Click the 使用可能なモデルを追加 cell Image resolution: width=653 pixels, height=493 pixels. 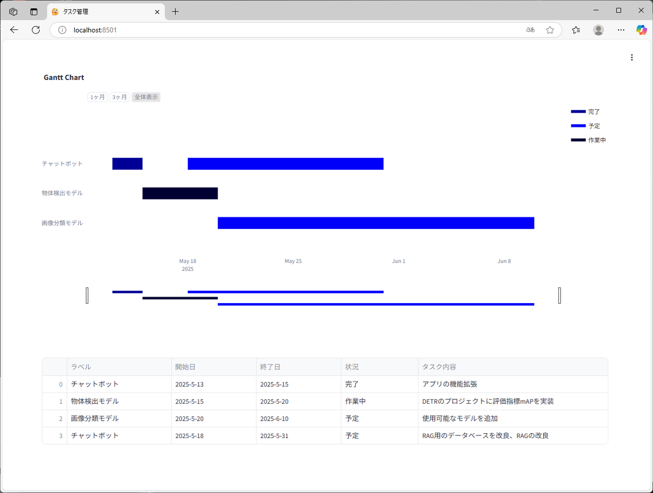point(513,418)
